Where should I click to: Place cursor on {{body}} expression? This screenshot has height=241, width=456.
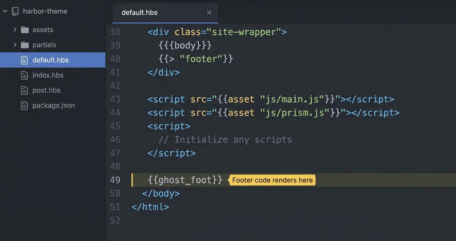pos(185,45)
